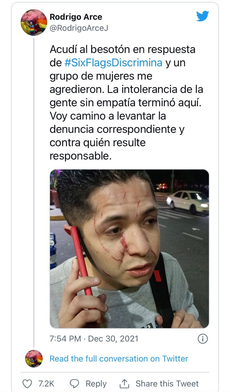Image resolution: width=230 pixels, height=392 pixels.
Task: Click the Rodrigo Arce display name
Action: pyautogui.click(x=76, y=17)
